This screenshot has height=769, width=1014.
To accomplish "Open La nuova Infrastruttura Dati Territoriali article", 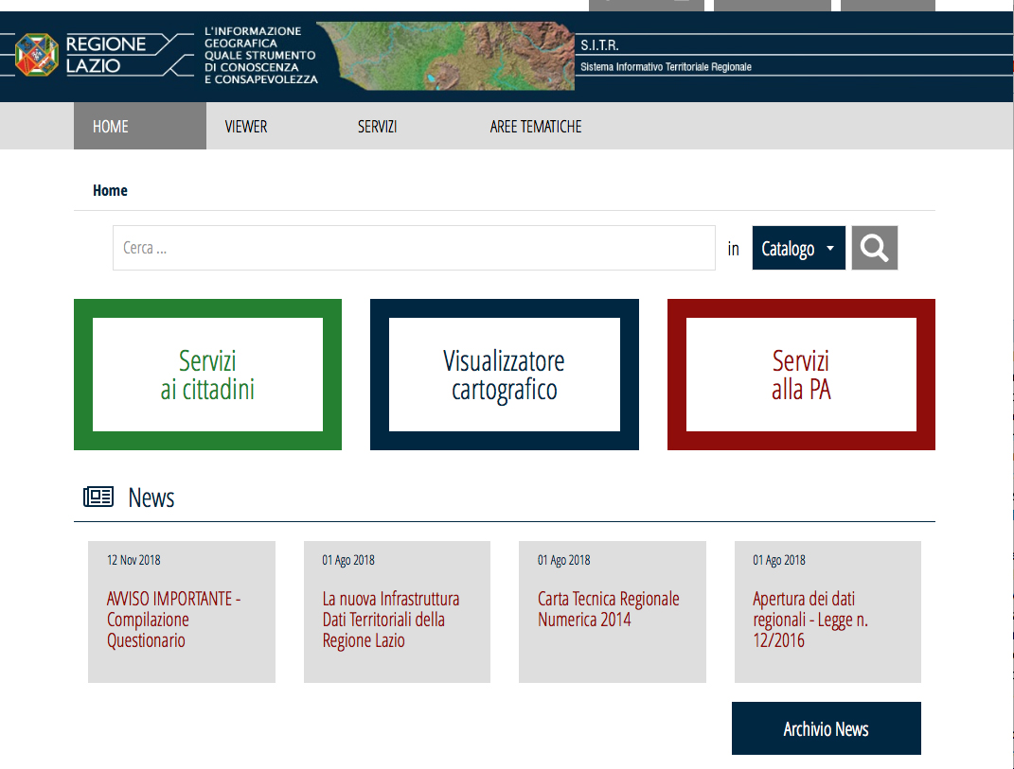I will 391,620.
